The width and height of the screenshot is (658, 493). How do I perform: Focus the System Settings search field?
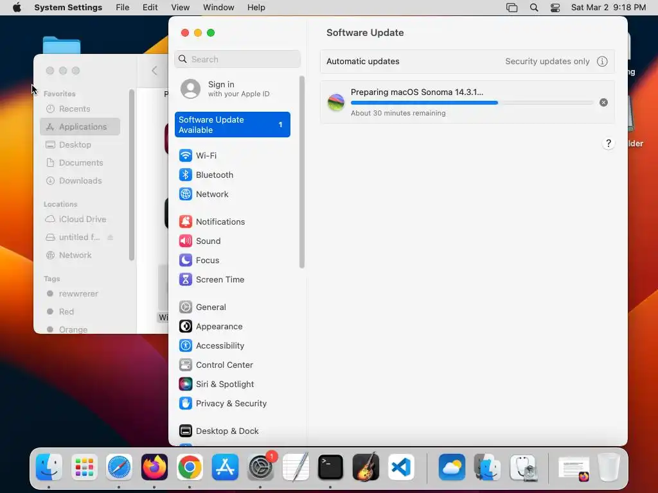pos(237,59)
